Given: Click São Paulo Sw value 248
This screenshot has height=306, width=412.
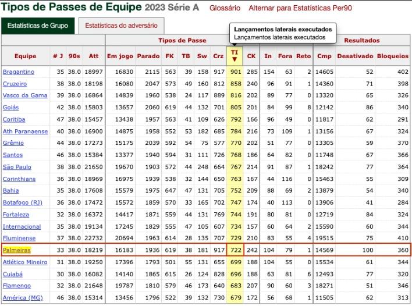Looking at the screenshot, I should point(203,167).
